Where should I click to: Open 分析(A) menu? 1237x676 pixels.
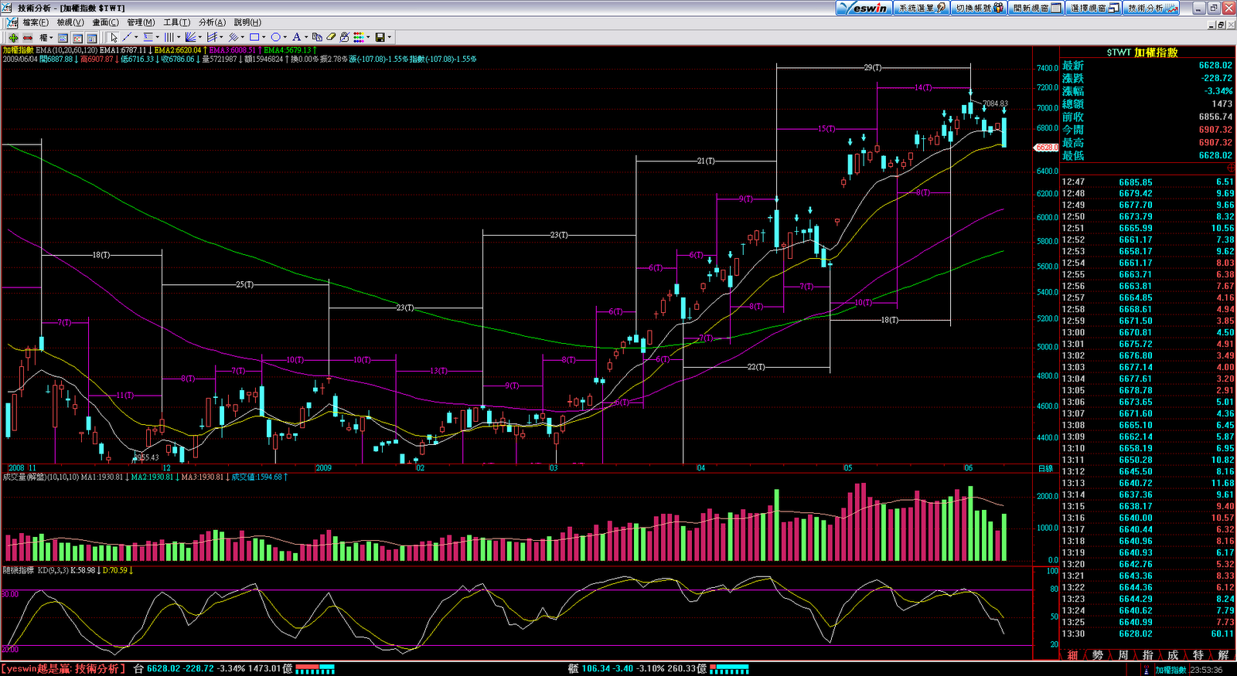click(x=212, y=22)
